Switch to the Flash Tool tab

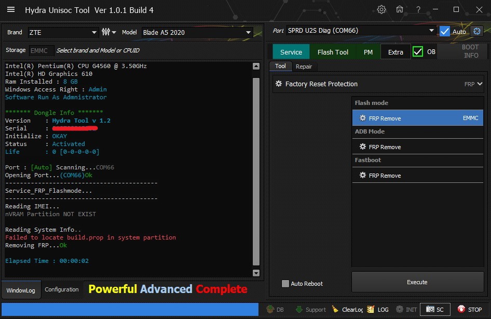(x=333, y=52)
